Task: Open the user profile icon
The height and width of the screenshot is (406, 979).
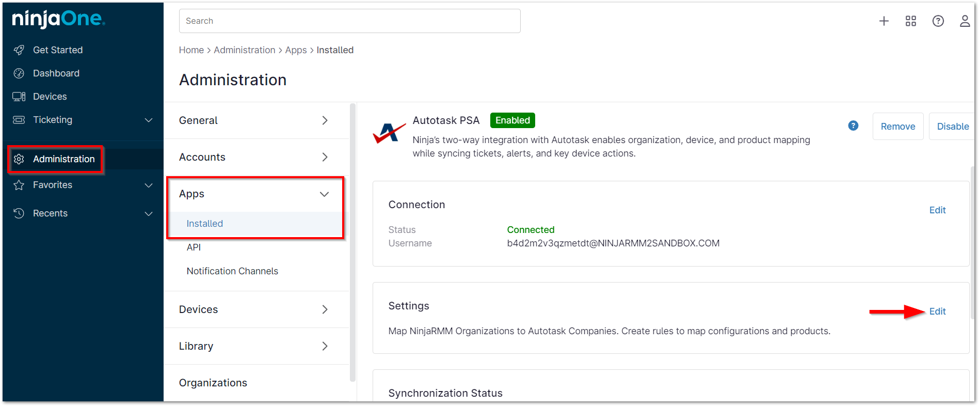Action: (x=965, y=21)
